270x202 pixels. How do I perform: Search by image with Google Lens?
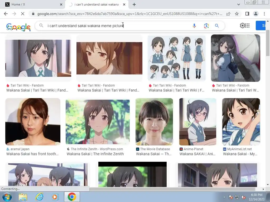click(x=206, y=26)
